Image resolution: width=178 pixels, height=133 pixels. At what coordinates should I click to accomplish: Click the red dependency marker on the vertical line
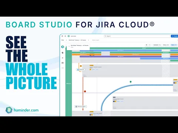(x=85, y=91)
